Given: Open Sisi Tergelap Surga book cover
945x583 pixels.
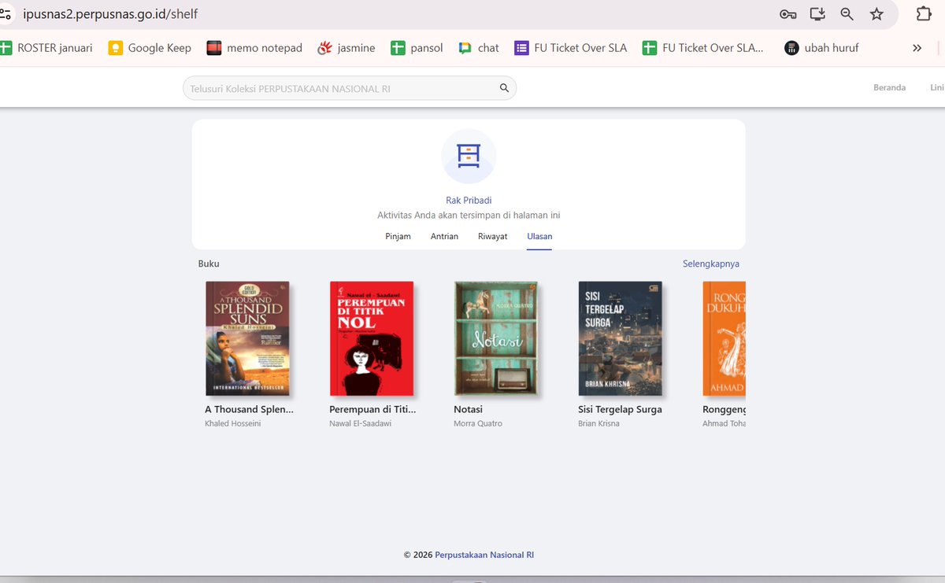Looking at the screenshot, I should [621, 338].
